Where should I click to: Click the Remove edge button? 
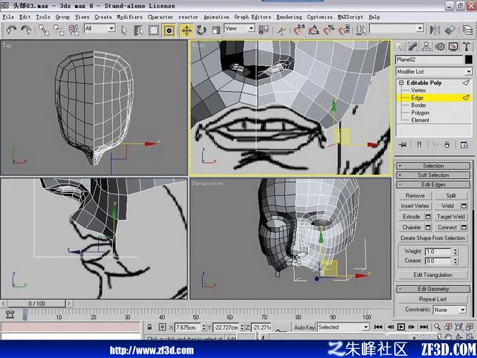tap(415, 195)
